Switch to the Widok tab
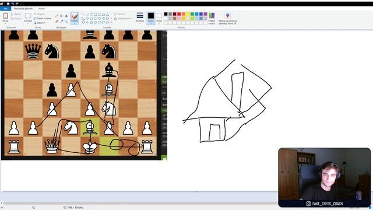The width and height of the screenshot is (373, 210). click(x=41, y=9)
